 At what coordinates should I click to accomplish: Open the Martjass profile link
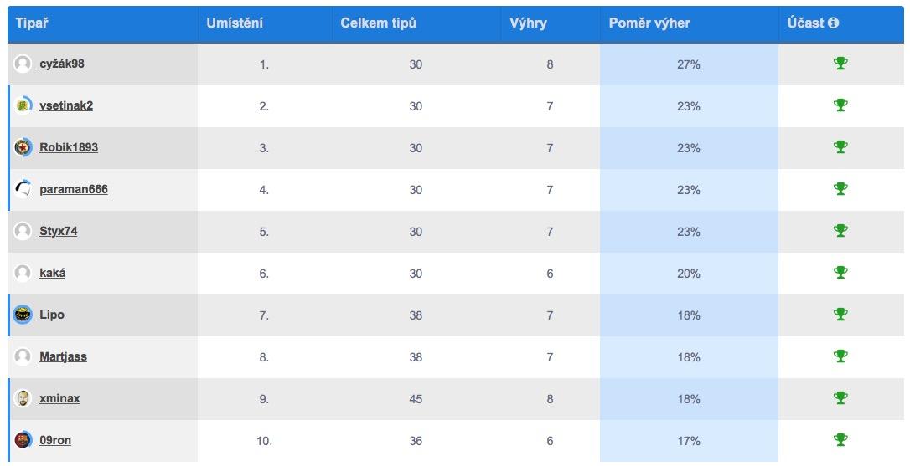point(63,356)
